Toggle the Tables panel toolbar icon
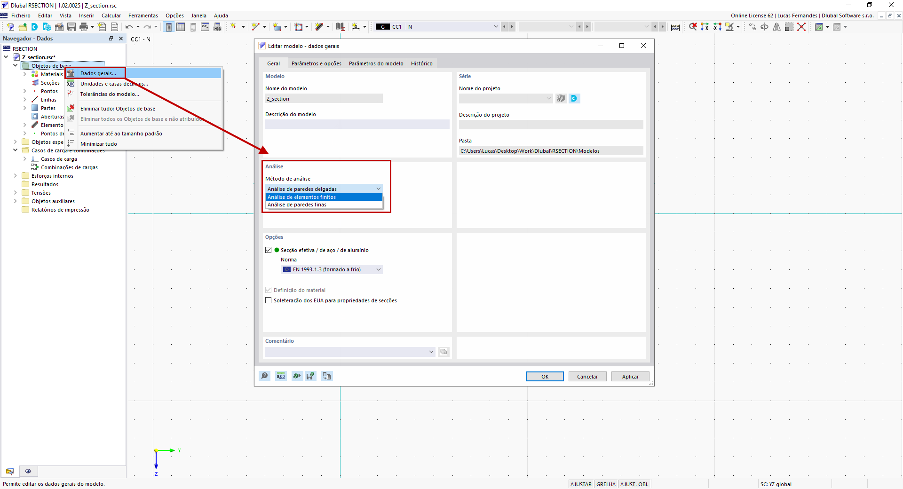The height and width of the screenshot is (489, 903). 181,27
